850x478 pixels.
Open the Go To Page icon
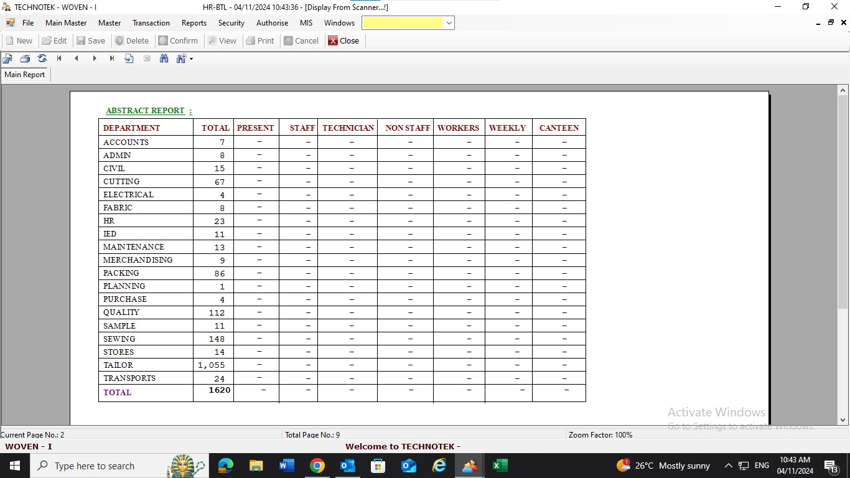coord(129,59)
